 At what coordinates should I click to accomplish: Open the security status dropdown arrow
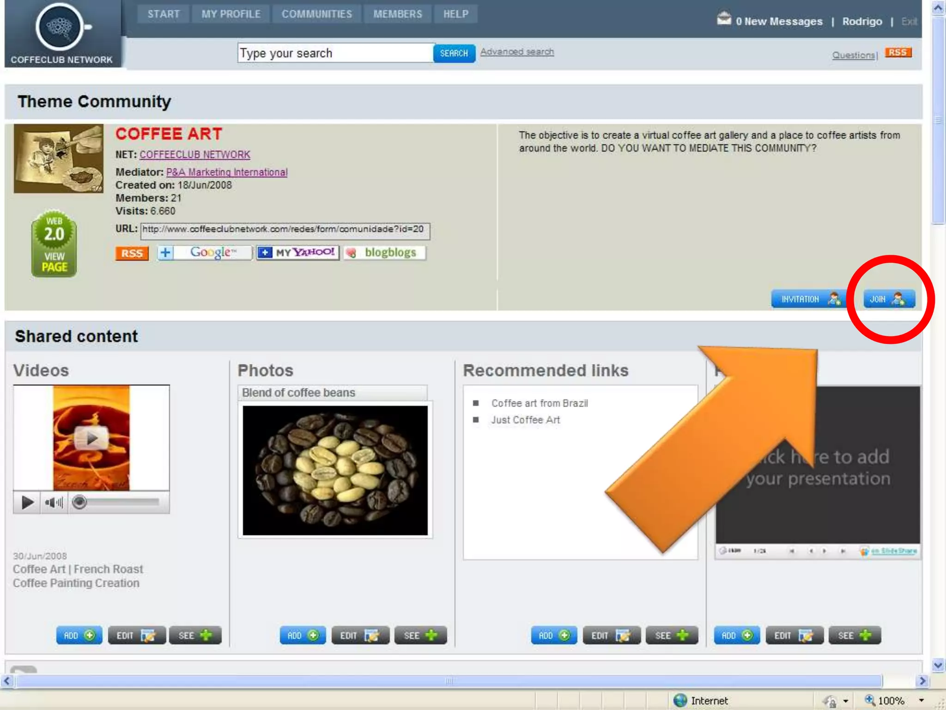click(845, 701)
